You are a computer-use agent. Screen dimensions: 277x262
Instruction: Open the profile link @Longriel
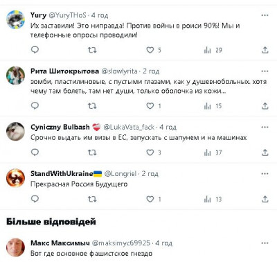tap(120, 174)
